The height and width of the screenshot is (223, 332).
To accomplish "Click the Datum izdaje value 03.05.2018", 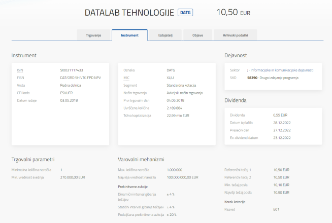I will (x=69, y=100).
